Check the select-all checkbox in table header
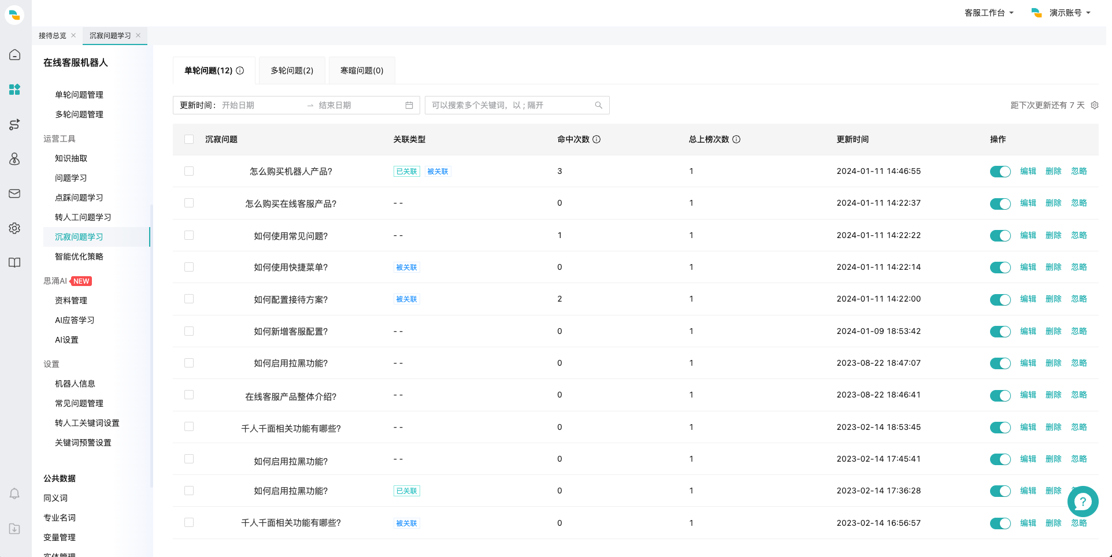The image size is (1112, 557). click(189, 139)
